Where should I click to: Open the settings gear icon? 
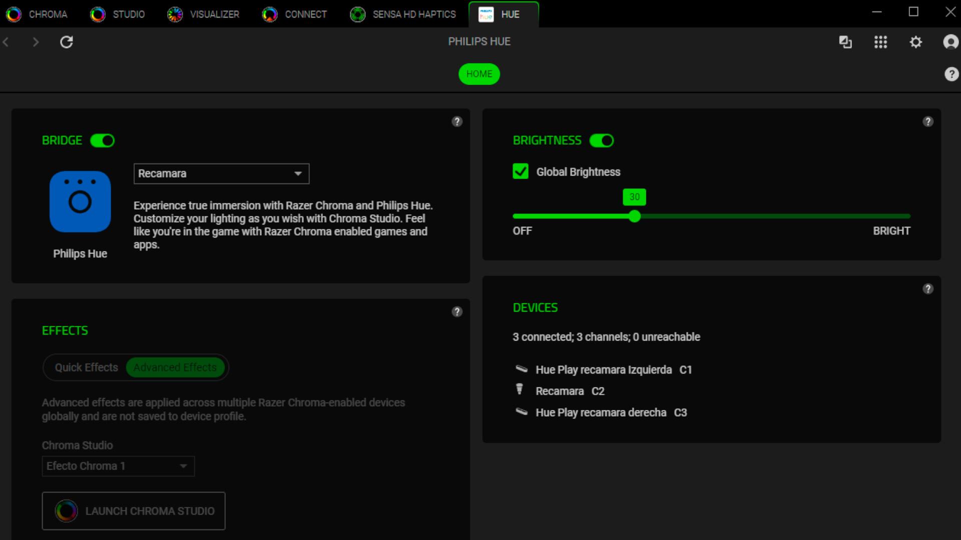coord(915,42)
